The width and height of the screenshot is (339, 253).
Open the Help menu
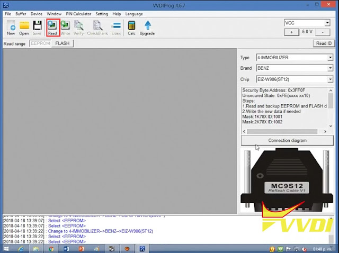click(x=117, y=14)
